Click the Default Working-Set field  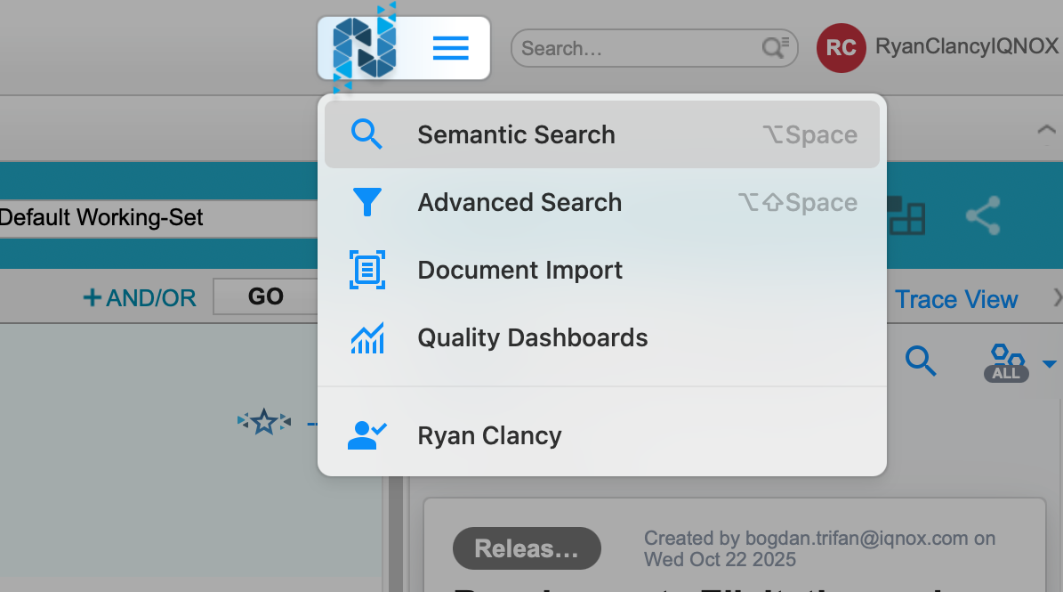tap(158, 218)
